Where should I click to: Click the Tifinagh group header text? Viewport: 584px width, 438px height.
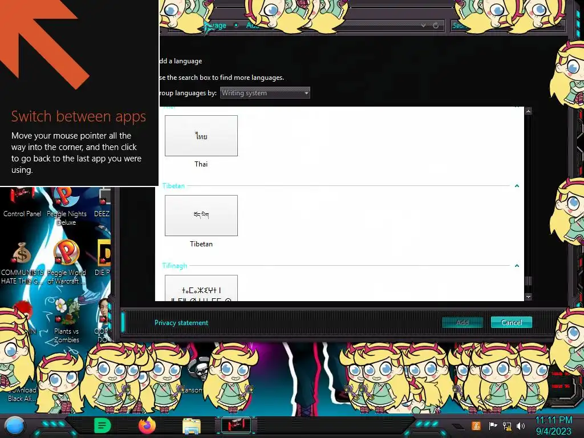click(175, 266)
